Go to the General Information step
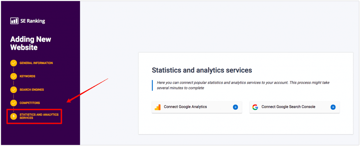This screenshot has height=146, width=360. 36,63
